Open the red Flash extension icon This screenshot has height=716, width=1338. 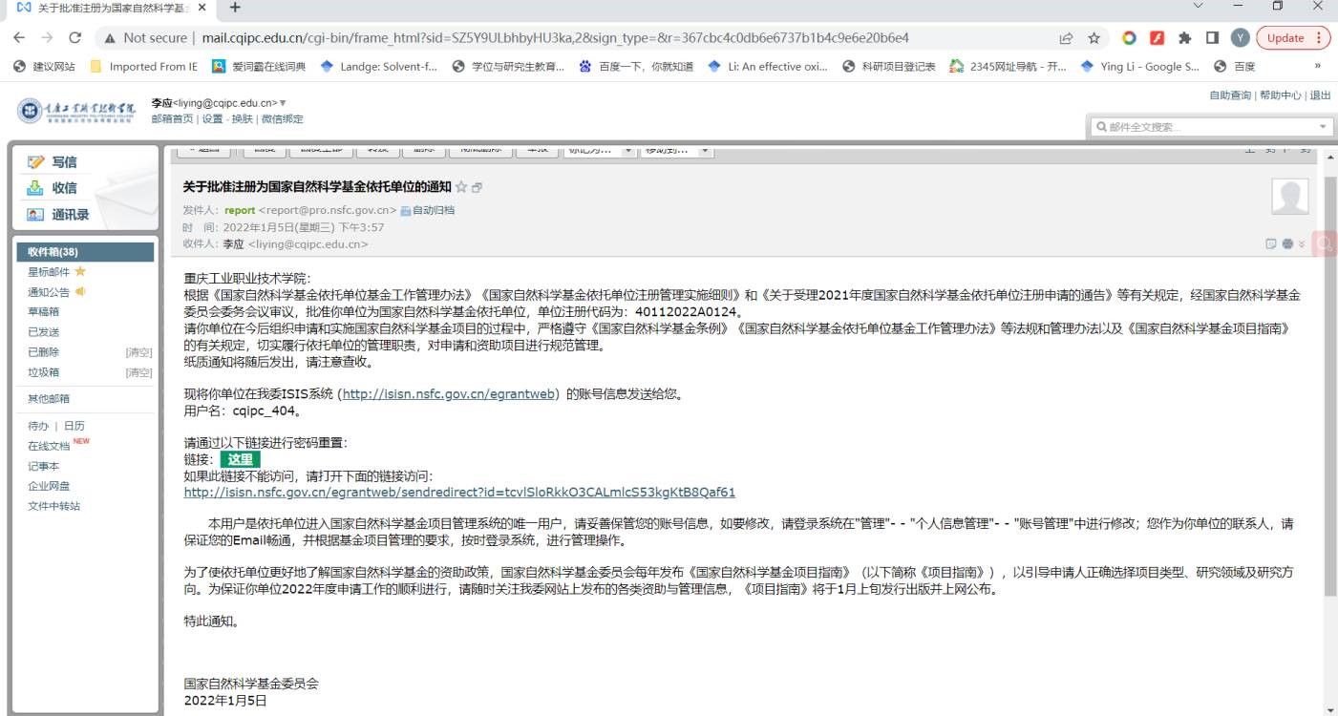[1157, 38]
